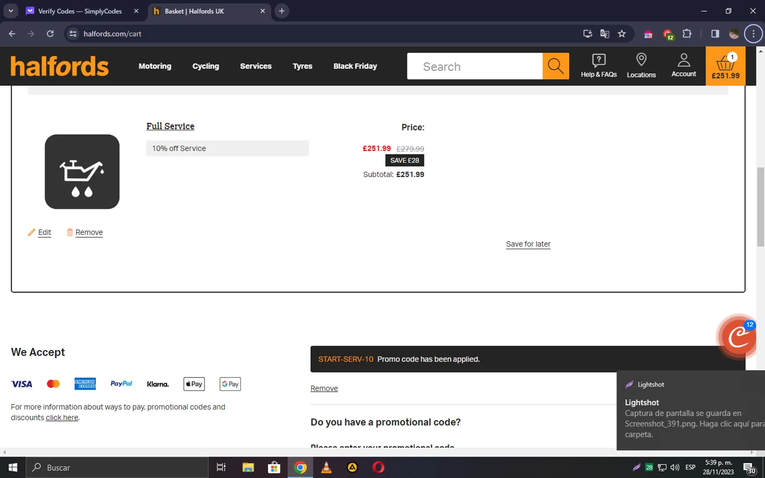Remove the START-SERV-10 promo code
Screen dimensions: 765x478
(x=324, y=388)
